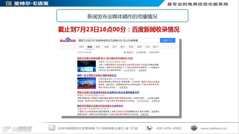Select the active 新闻 tab
Image resolution: width=239 pixels, height=134 pixels.
(x=90, y=47)
